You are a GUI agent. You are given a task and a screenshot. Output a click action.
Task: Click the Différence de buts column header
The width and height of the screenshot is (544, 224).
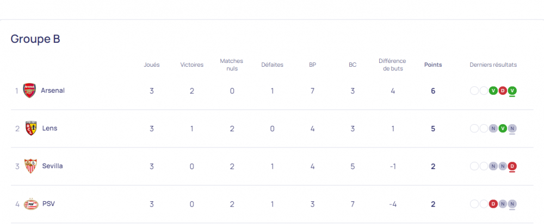coord(392,65)
